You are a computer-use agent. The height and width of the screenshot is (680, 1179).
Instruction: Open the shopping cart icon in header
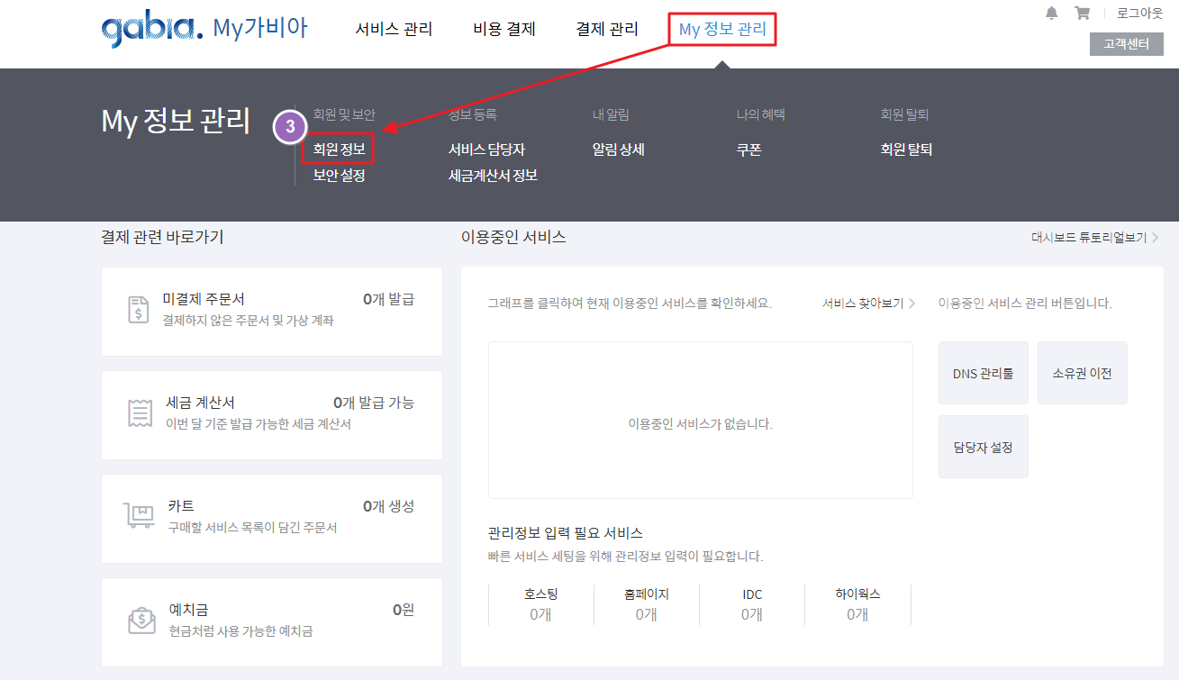[x=1082, y=13]
